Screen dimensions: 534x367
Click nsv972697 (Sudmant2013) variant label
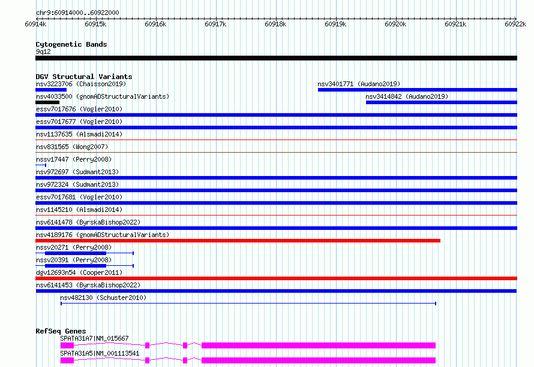point(77,172)
